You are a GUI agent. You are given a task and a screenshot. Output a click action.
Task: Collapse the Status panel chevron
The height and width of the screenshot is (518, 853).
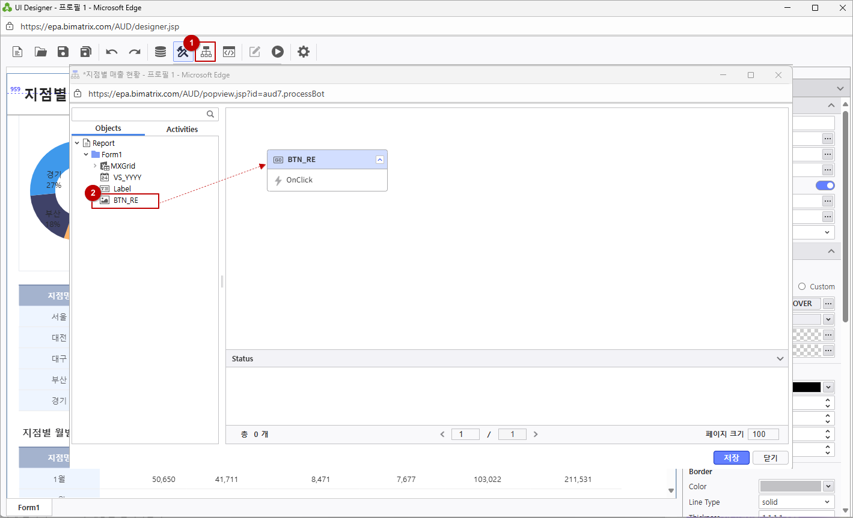(780, 359)
